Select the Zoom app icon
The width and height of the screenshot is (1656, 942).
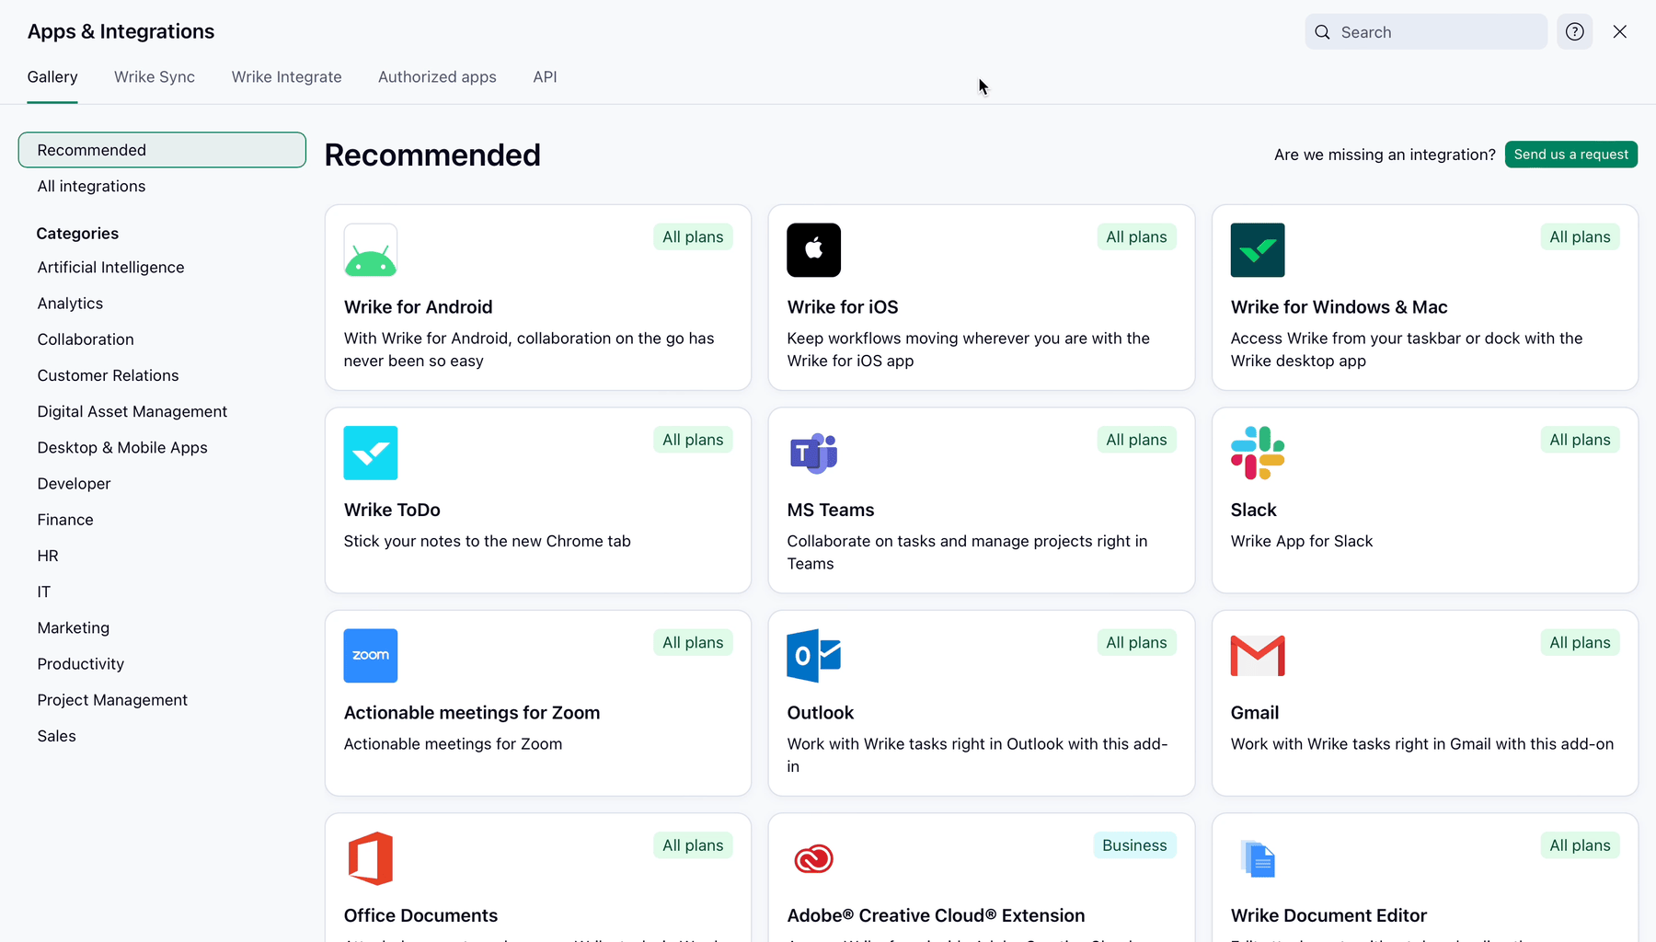pos(371,656)
